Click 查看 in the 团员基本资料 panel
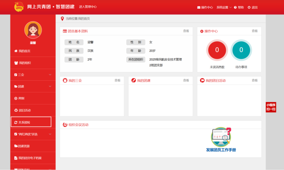Image resolution: width=284 pixels, height=170 pixels. [x=186, y=31]
